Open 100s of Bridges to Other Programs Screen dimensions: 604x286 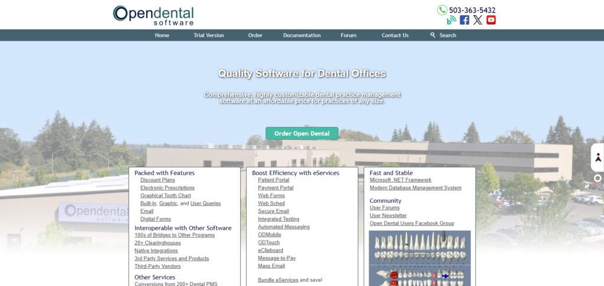pyautogui.click(x=175, y=235)
